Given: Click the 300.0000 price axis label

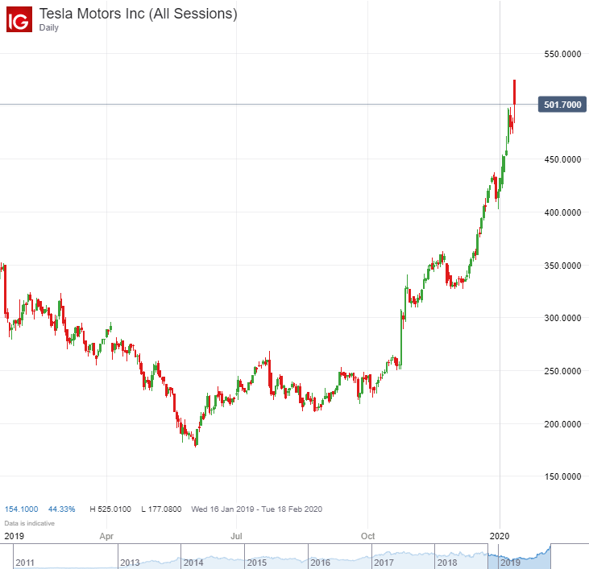Looking at the screenshot, I should point(562,318).
